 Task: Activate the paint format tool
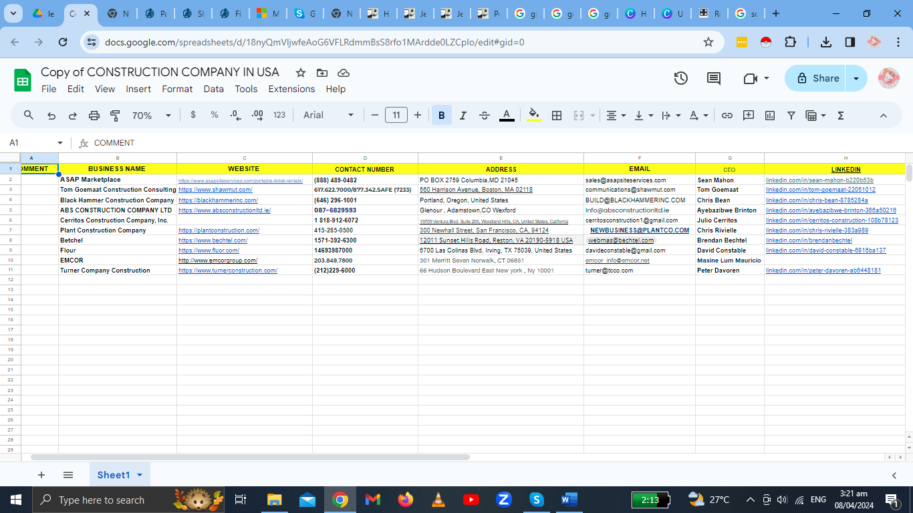115,115
